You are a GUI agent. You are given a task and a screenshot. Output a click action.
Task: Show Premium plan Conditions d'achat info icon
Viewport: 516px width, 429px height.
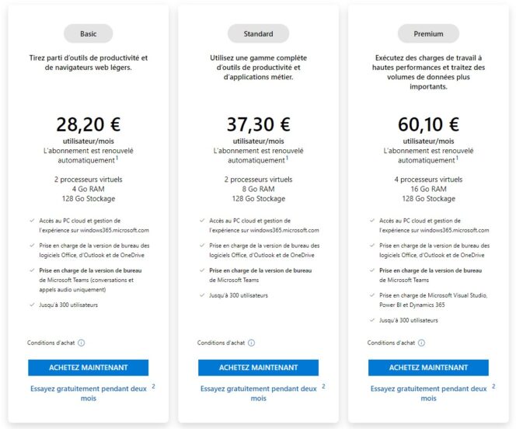pos(421,343)
